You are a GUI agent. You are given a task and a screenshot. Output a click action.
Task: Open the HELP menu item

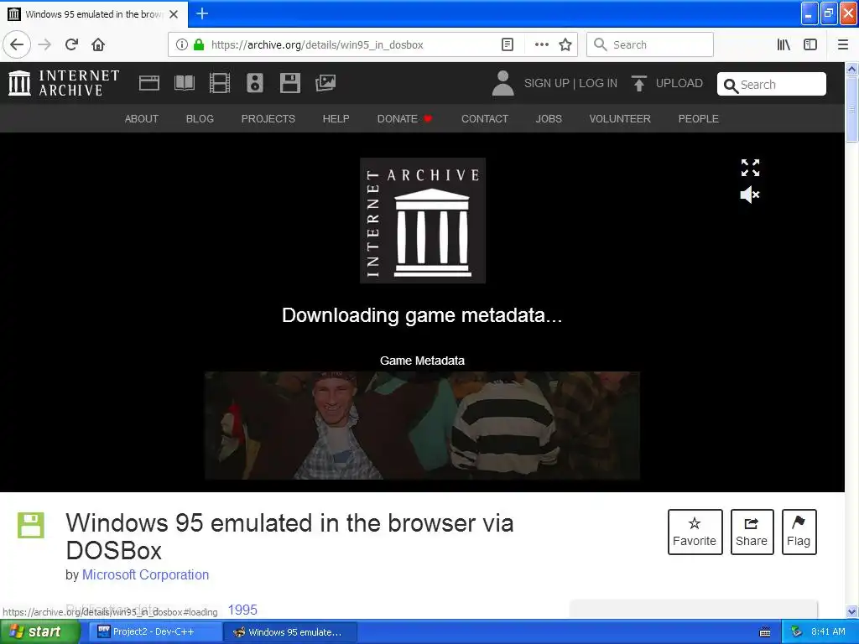pyautogui.click(x=336, y=119)
